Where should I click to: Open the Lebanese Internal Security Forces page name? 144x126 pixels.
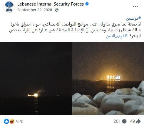click(51, 4)
